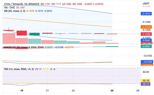Click the date 26 on the time axis
Screen dimensions: 154x95
pyautogui.click(x=112, y=91)
